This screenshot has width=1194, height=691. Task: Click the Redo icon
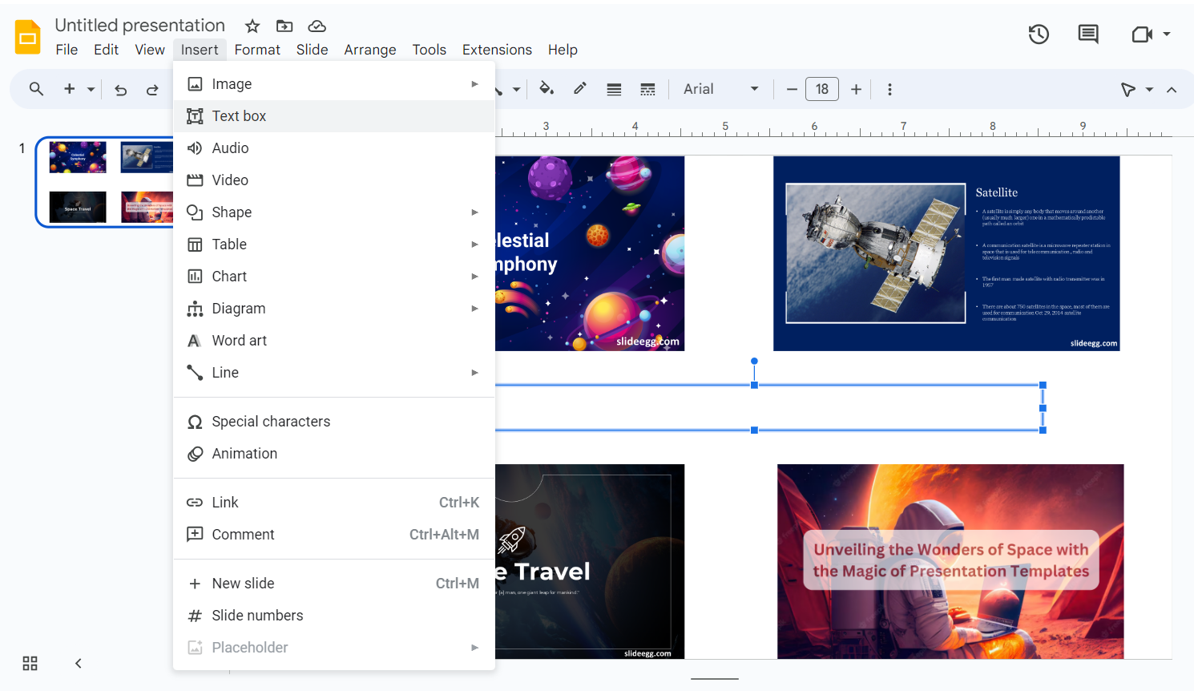pos(152,89)
